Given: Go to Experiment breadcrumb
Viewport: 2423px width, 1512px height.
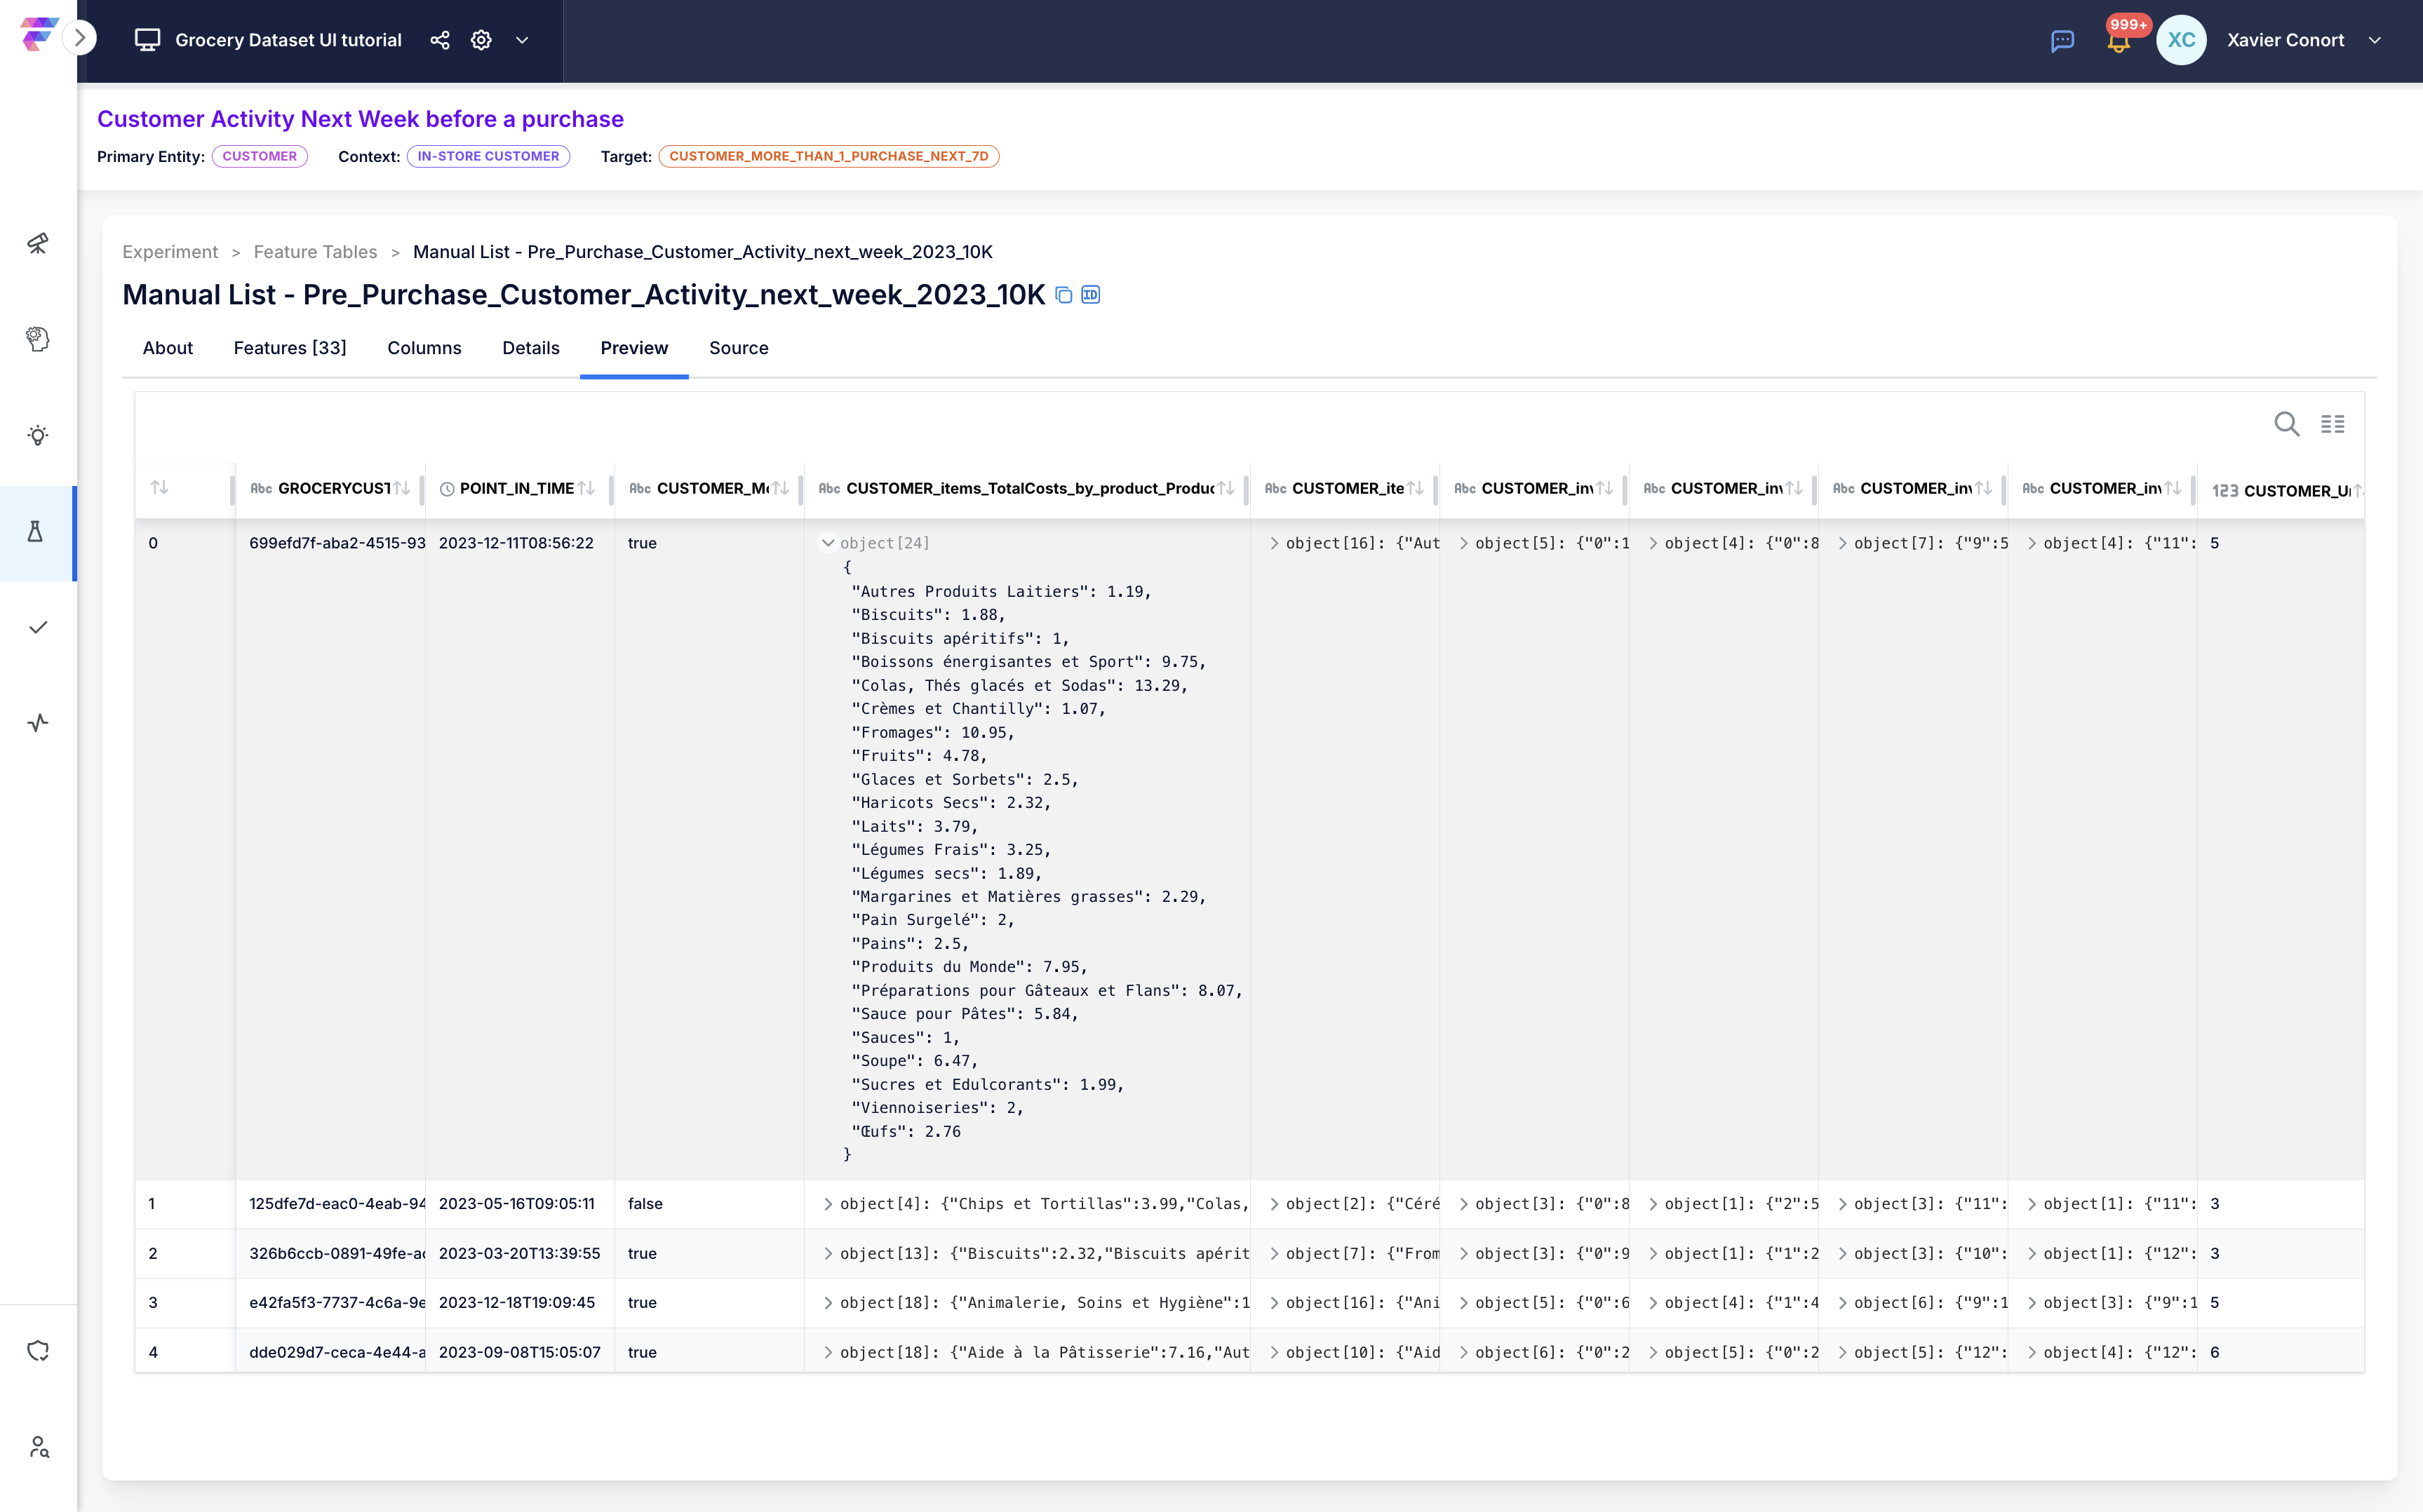Looking at the screenshot, I should (x=170, y=252).
